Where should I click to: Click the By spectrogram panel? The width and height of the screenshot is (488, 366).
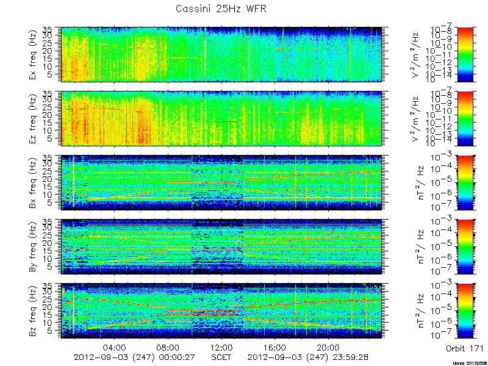pyautogui.click(x=221, y=247)
